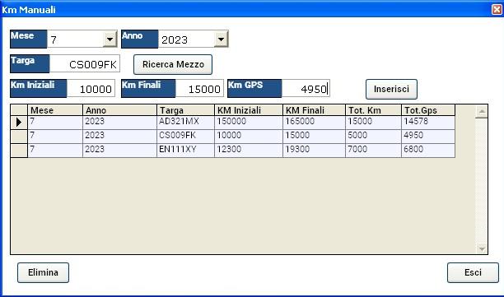
Task: Select the row header of EN111XY row
Action: pyautogui.click(x=19, y=151)
